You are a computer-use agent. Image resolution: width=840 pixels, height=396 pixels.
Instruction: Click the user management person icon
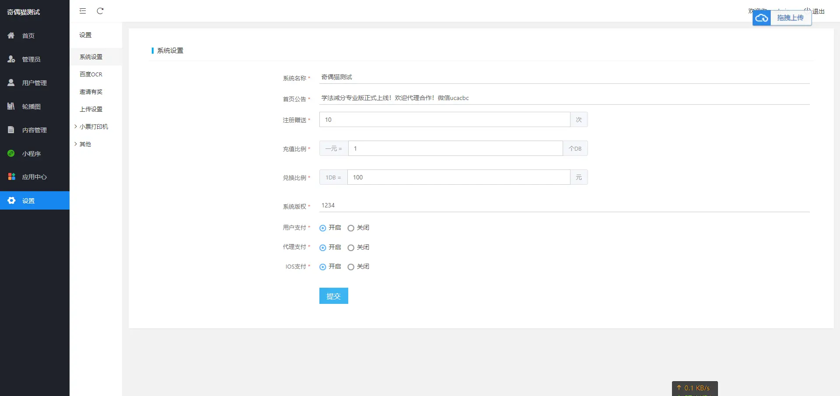pyautogui.click(x=11, y=83)
